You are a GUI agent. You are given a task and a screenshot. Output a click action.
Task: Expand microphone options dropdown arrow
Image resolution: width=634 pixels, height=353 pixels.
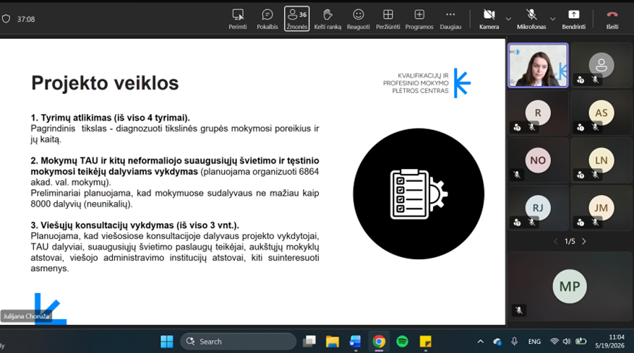tap(553, 19)
